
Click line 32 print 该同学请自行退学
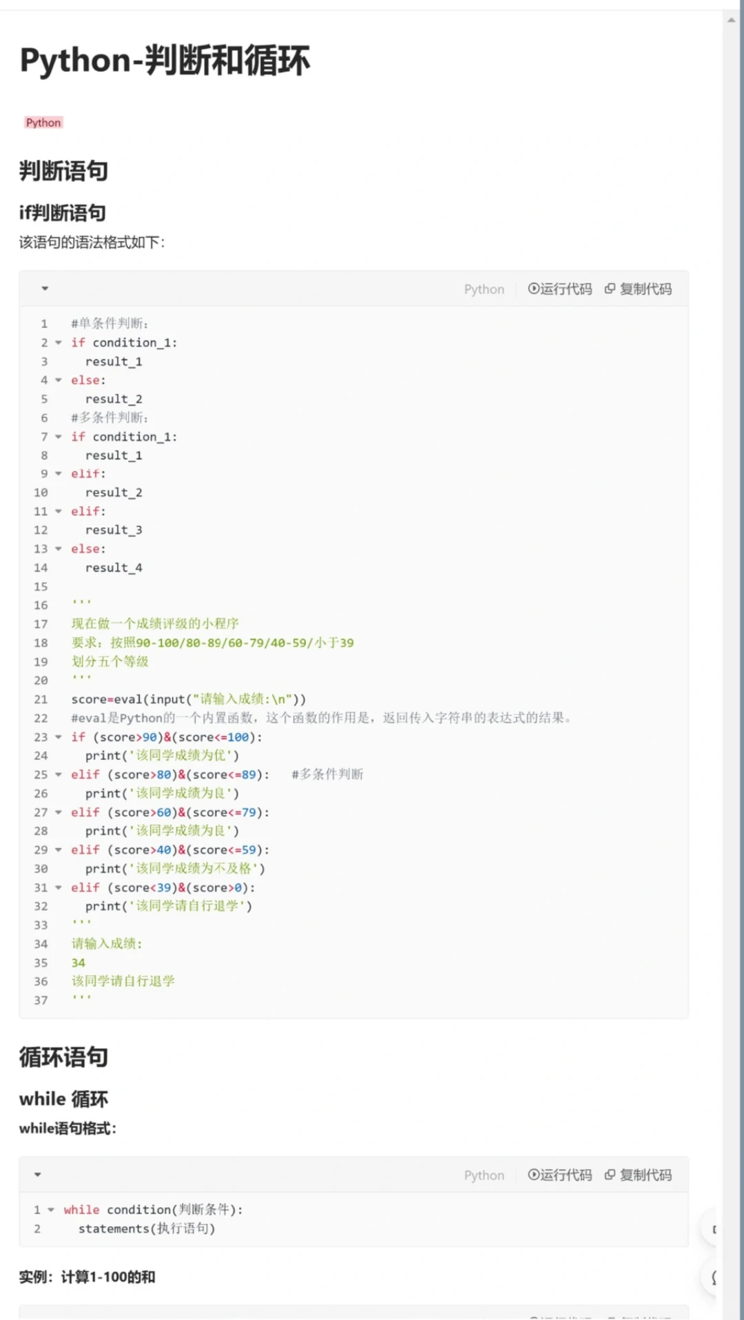[x=169, y=906]
